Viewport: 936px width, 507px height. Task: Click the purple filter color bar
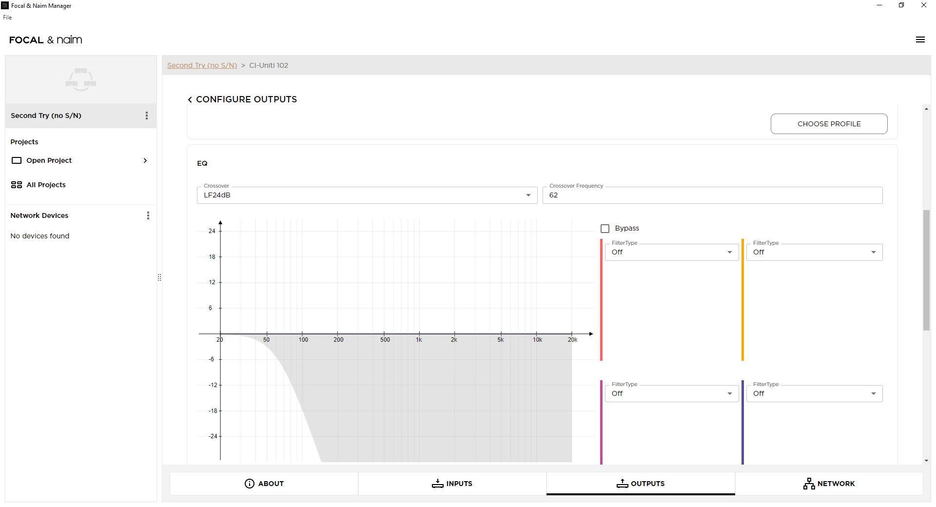742,422
